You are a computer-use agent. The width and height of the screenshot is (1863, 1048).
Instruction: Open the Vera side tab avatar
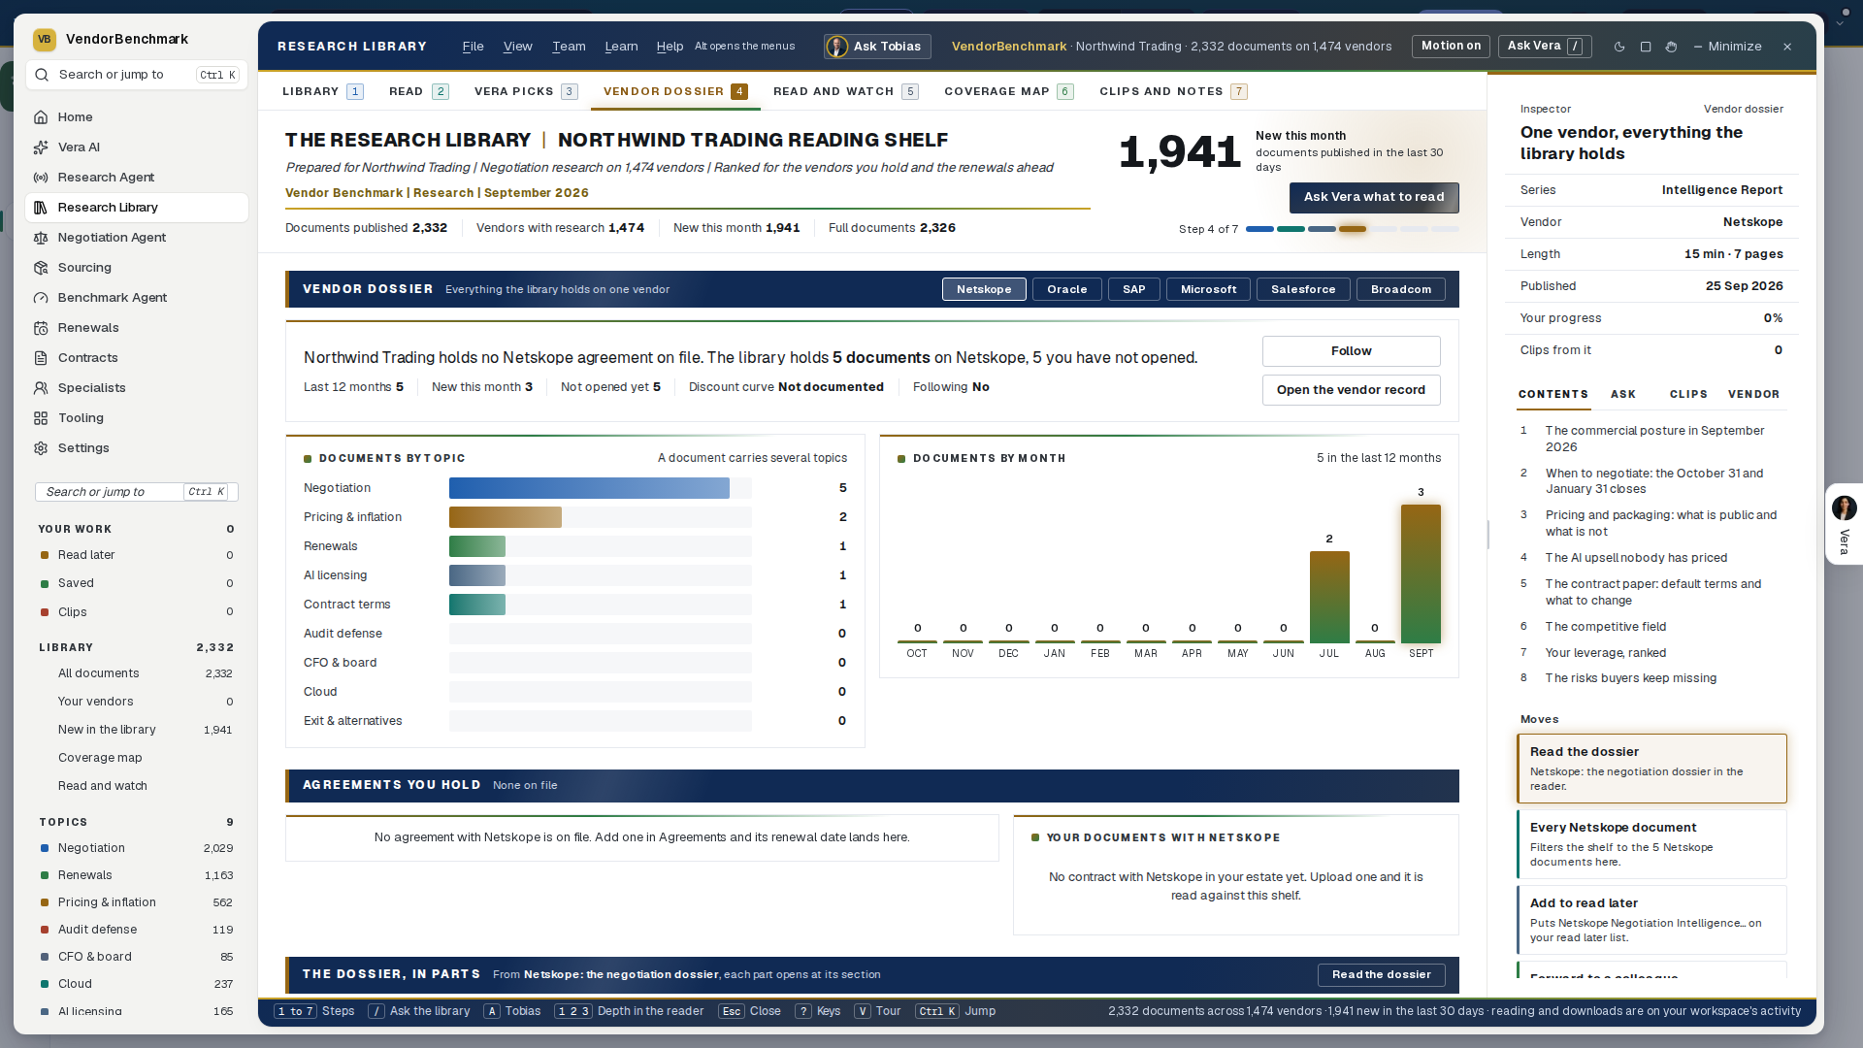(x=1844, y=508)
